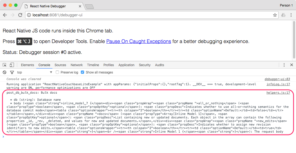
Task: Click the 'post_db_bulk_docs: Bulk docs' log line
Action: (x=32, y=93)
